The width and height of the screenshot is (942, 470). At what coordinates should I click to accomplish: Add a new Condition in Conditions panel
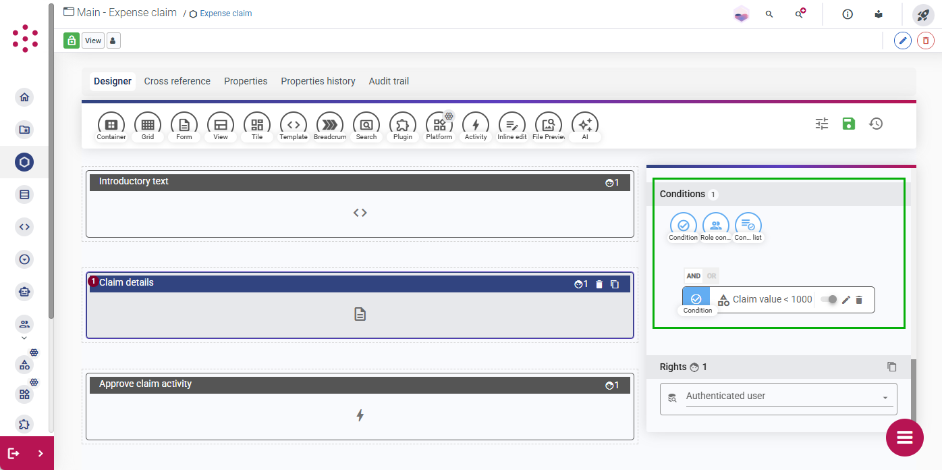[x=684, y=226]
